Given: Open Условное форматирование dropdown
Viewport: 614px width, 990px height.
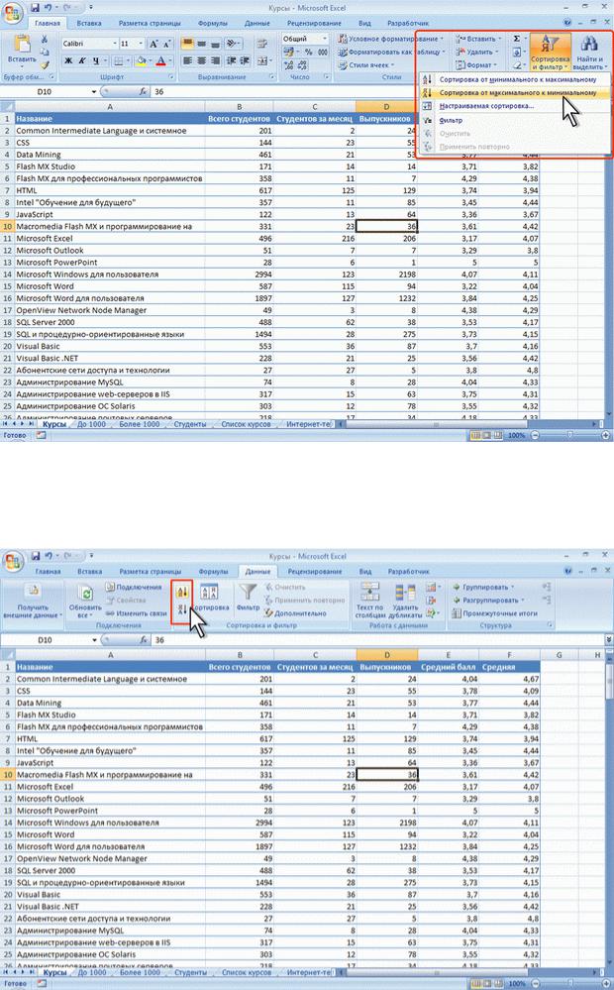Looking at the screenshot, I should (x=390, y=39).
